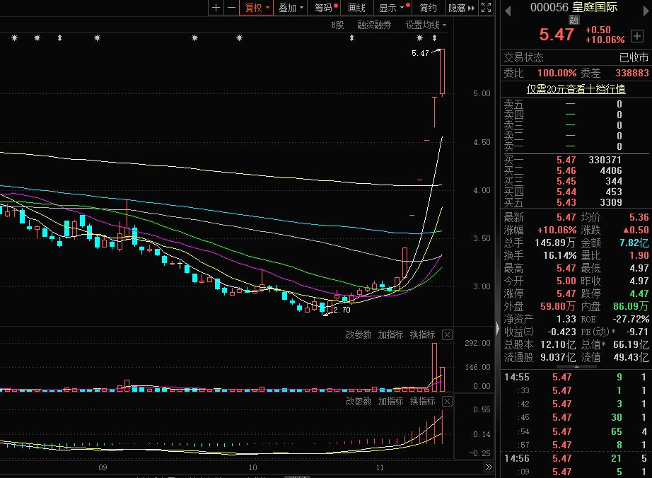Open the 复权 price adjustment dropdown
This screenshot has height=478, width=652.
pyautogui.click(x=257, y=8)
